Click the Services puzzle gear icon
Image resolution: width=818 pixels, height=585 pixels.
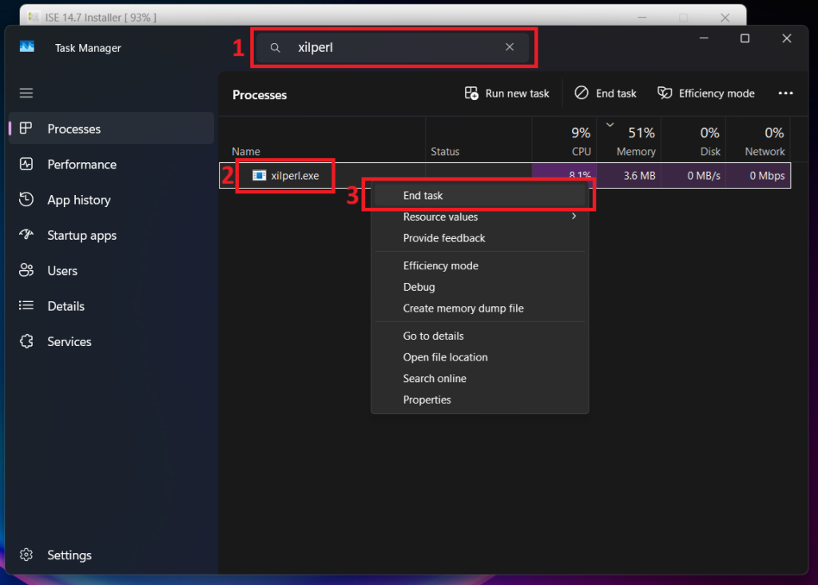tap(26, 341)
